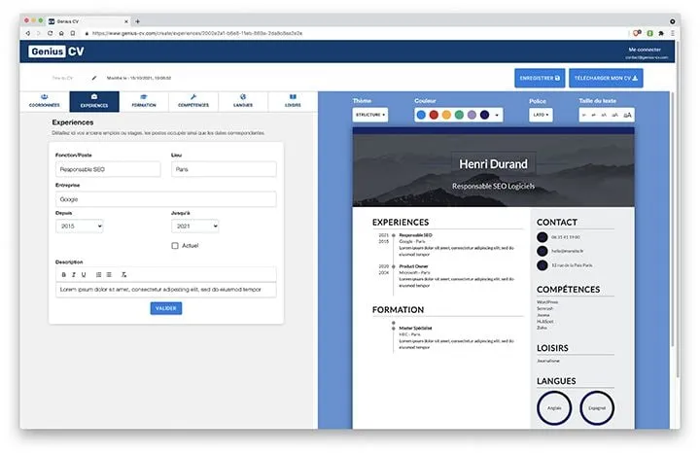Open the Depuis year dropdown

80,227
